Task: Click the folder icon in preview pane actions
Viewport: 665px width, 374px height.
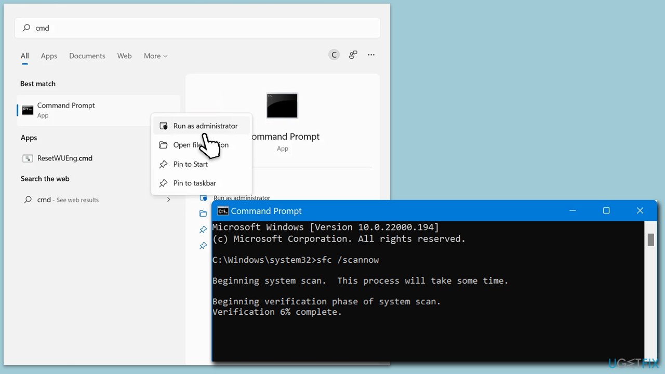Action: pyautogui.click(x=203, y=213)
